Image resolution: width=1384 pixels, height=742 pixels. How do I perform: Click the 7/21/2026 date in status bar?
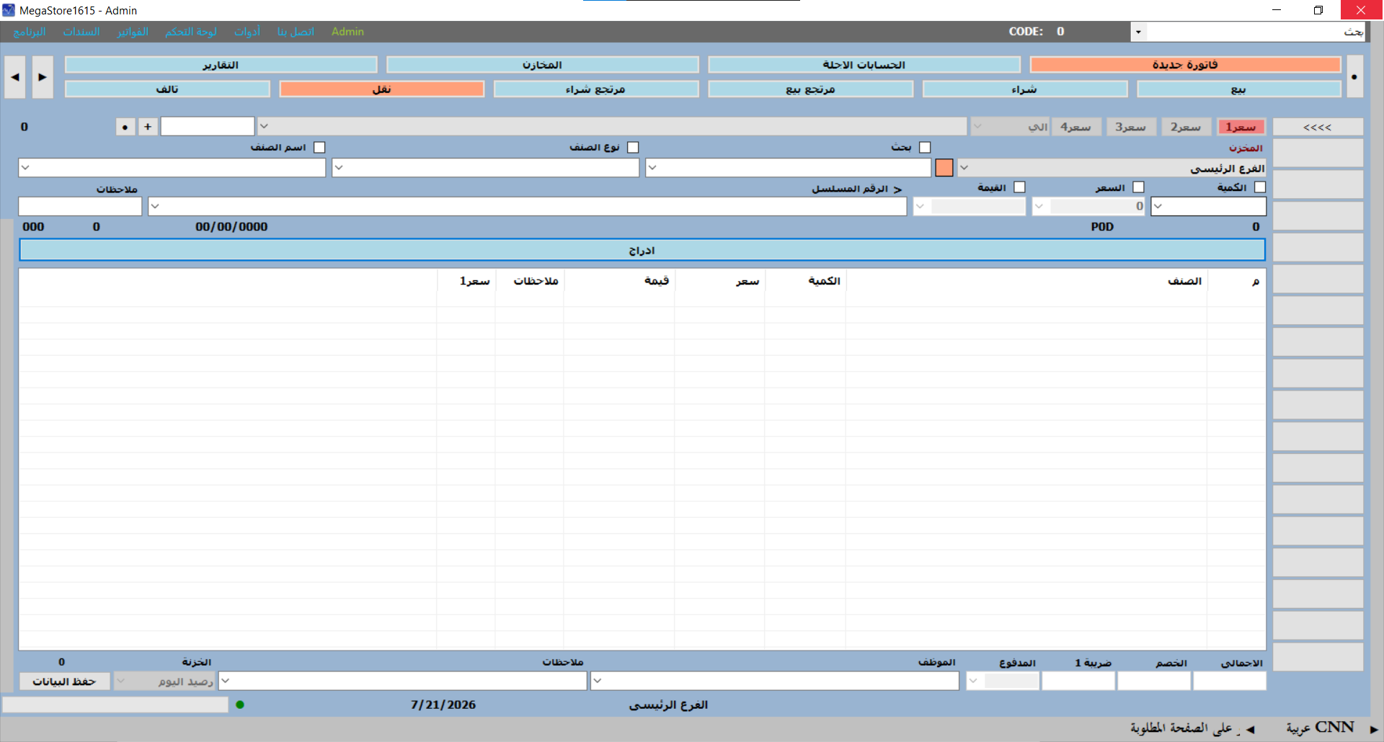point(443,705)
